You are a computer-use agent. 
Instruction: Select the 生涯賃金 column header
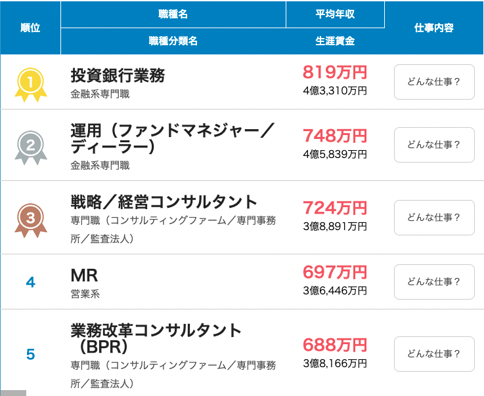click(335, 41)
